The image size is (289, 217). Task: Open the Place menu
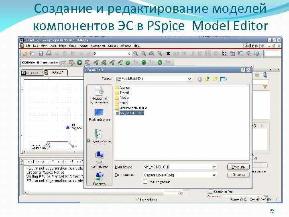coord(63,45)
